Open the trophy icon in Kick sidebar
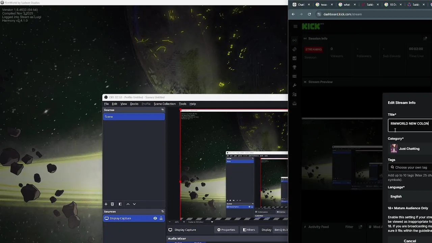The width and height of the screenshot is (432, 243). coord(295,67)
